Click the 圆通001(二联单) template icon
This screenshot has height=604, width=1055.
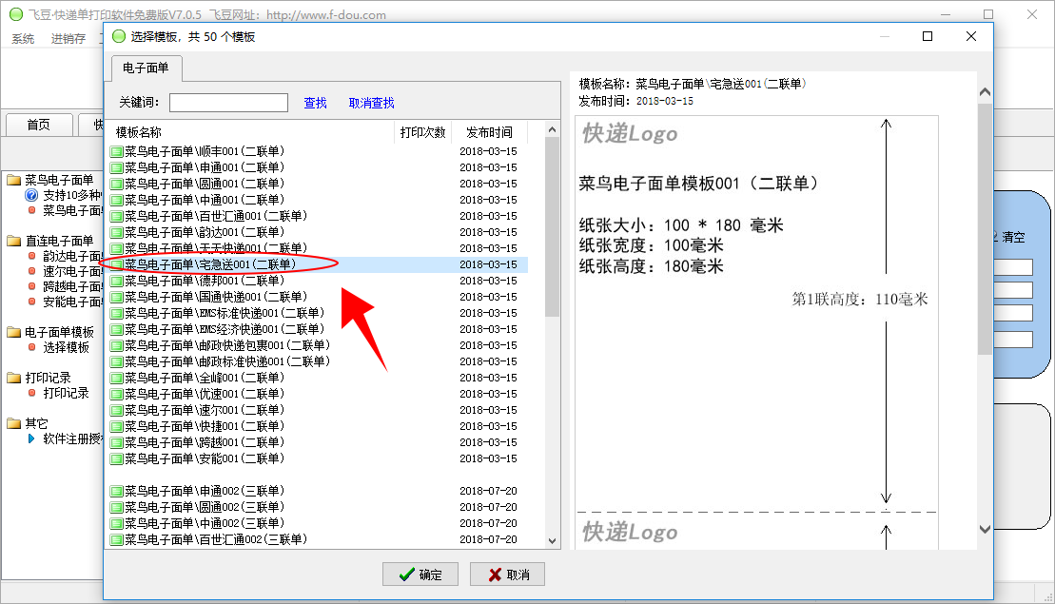pos(116,185)
